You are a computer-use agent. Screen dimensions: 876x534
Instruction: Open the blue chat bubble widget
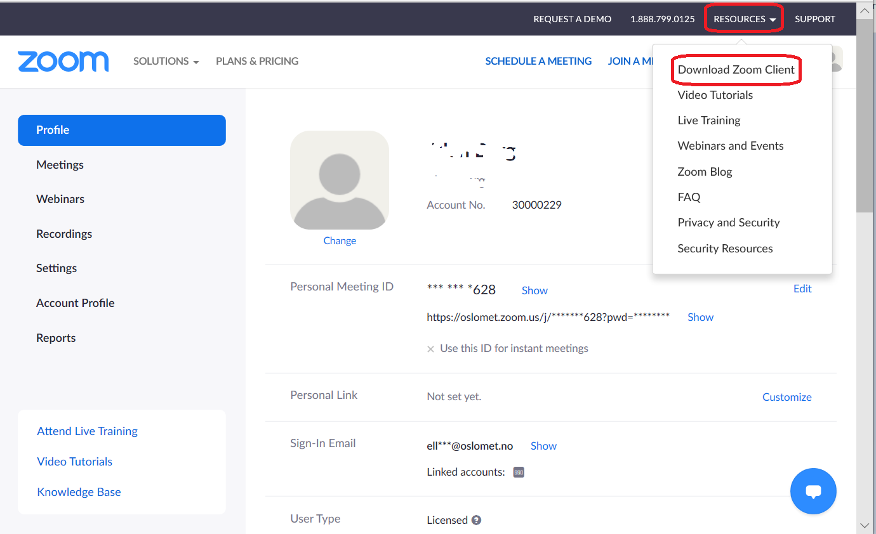(x=813, y=491)
